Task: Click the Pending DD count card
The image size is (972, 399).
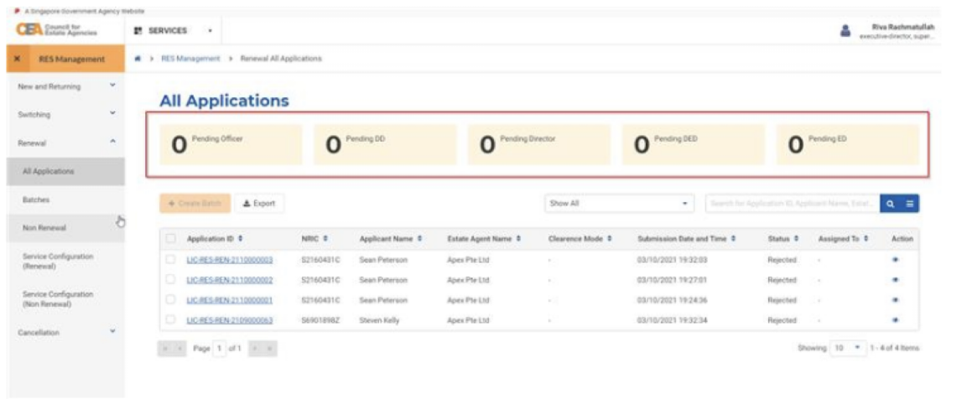Action: coord(385,144)
